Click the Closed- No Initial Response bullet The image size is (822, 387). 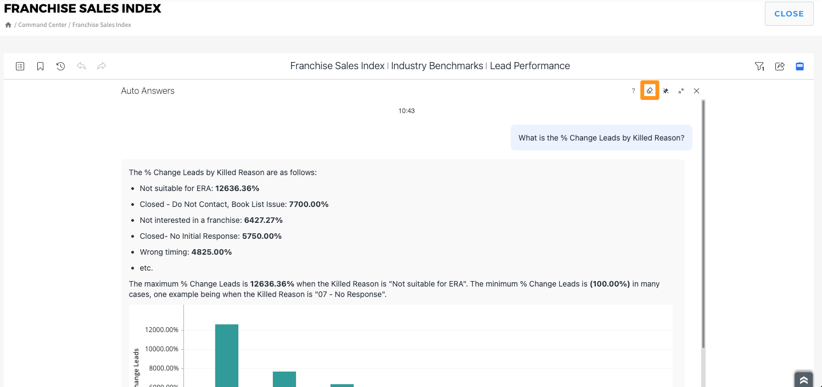click(x=210, y=236)
